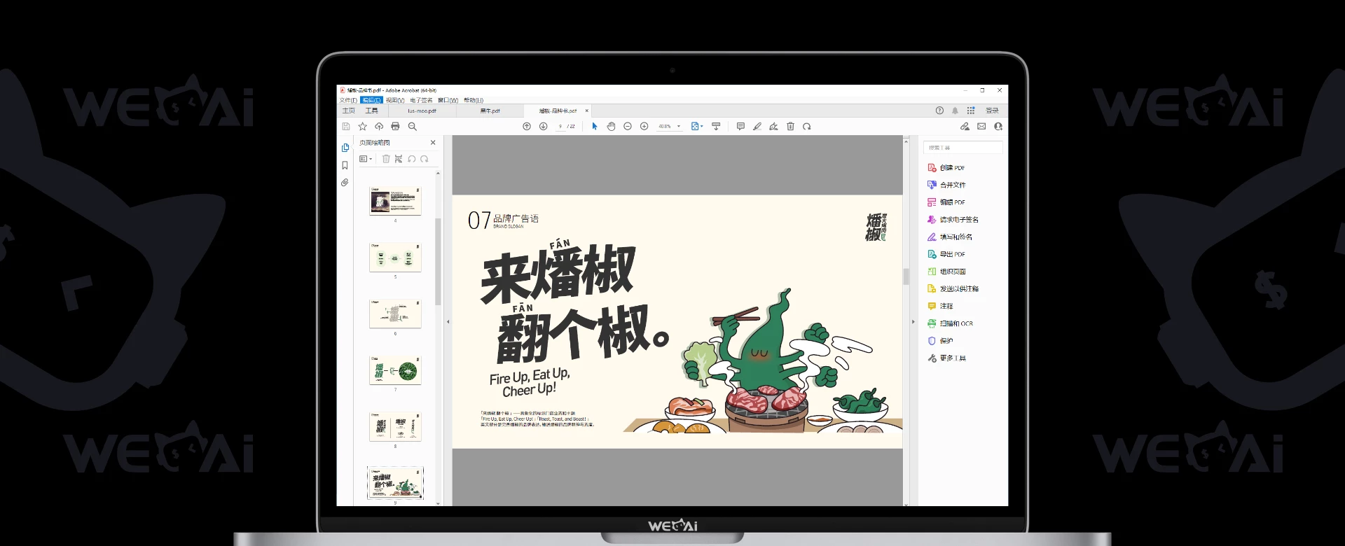Open the find text magnifier
Image resolution: width=1345 pixels, height=546 pixels.
coord(413,127)
